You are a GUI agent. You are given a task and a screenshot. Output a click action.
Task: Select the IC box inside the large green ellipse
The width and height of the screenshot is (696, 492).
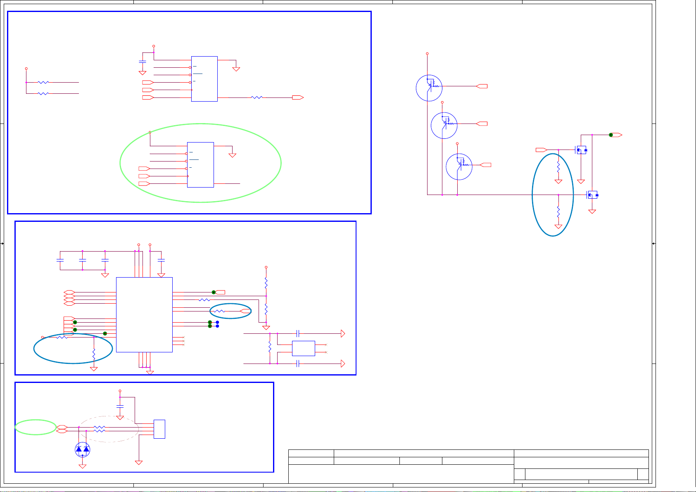200,165
